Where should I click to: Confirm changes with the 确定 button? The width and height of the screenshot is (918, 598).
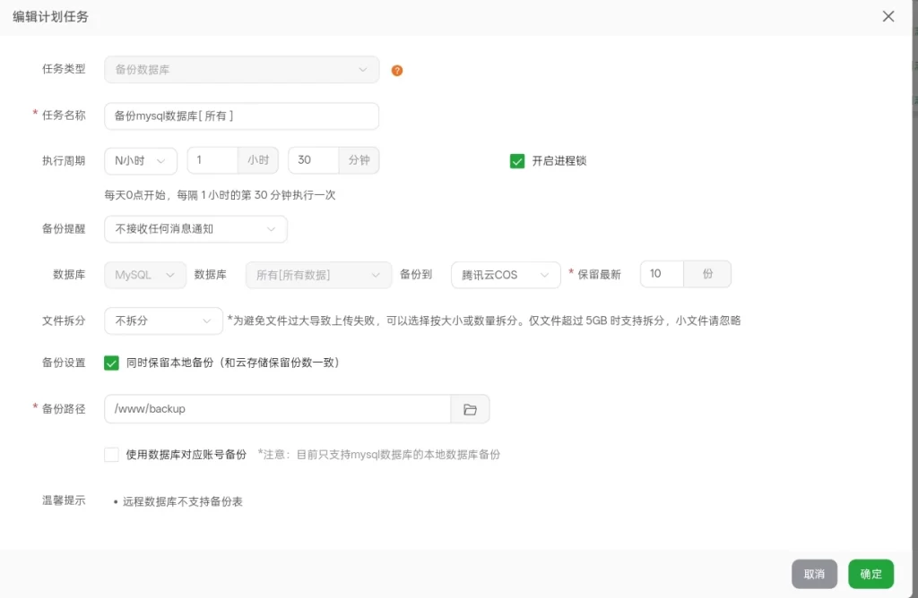coord(870,574)
